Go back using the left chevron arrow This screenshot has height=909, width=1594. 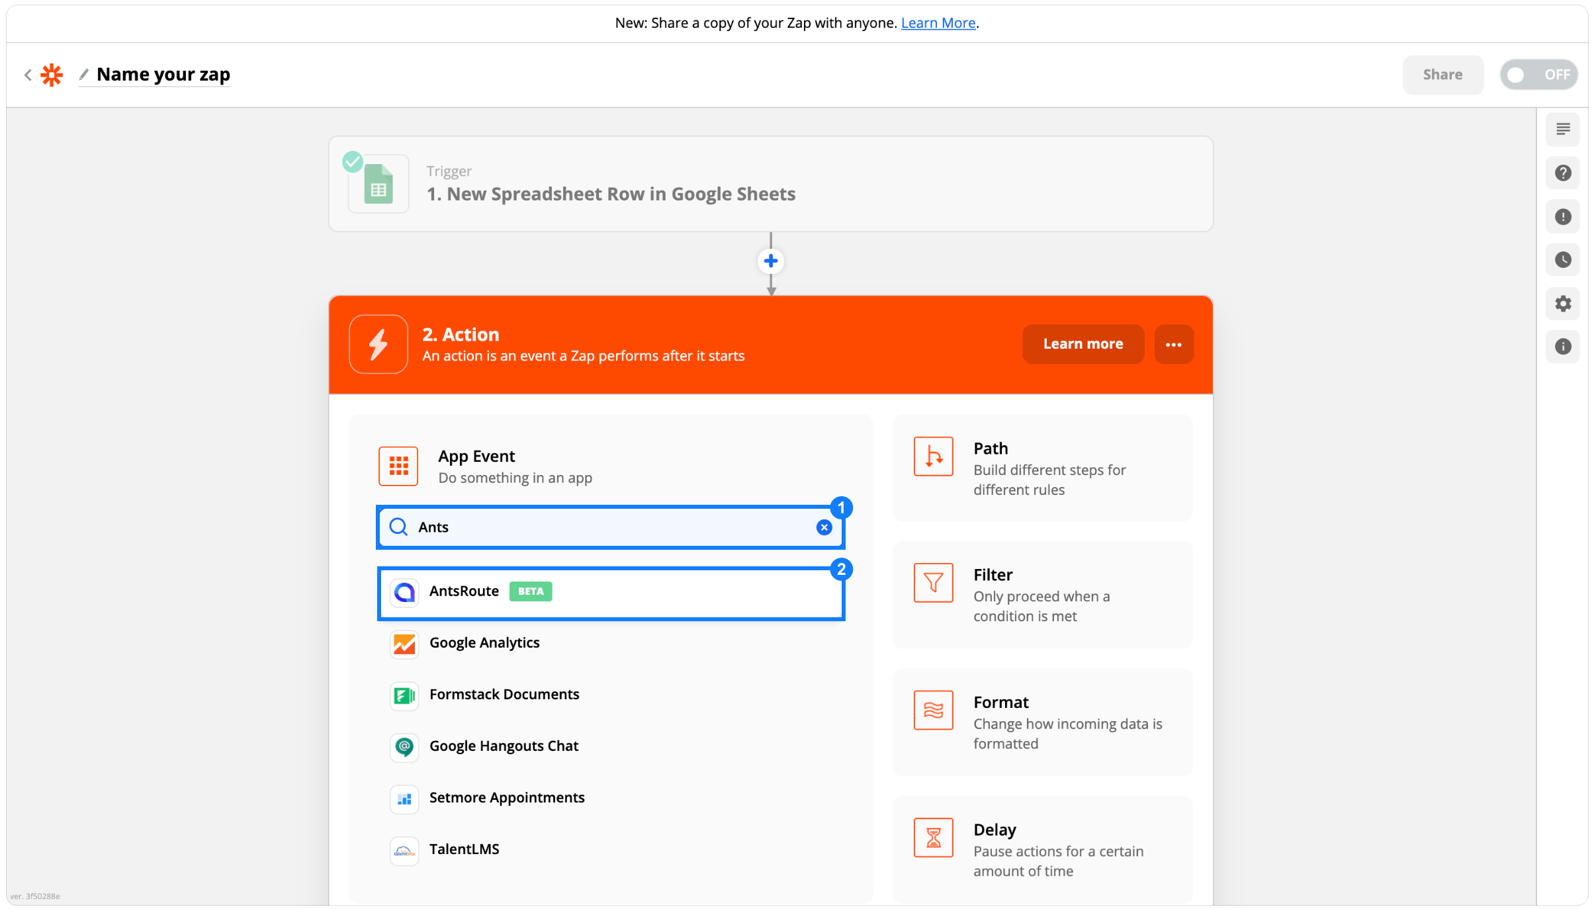coord(28,75)
